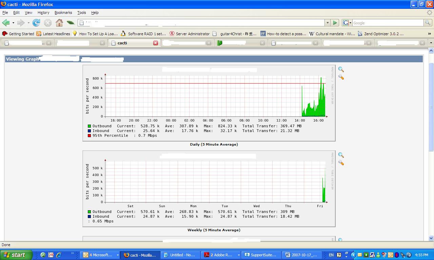Run search with the magnifier icon
434x260 pixels.
(x=428, y=23)
